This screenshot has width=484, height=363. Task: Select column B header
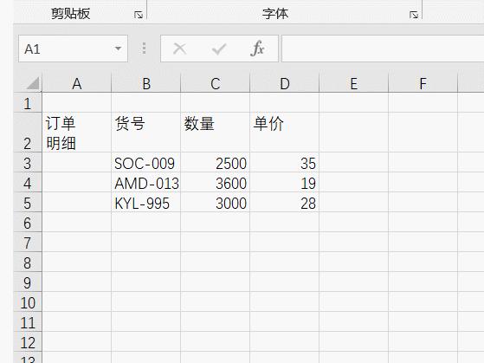(146, 83)
